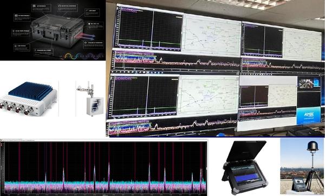Click the spectrum plot in the wall's upper-right display
325x196 pixels.
click(263, 39)
